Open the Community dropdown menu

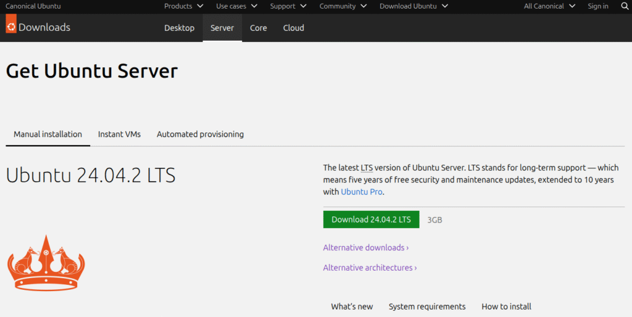(x=343, y=6)
